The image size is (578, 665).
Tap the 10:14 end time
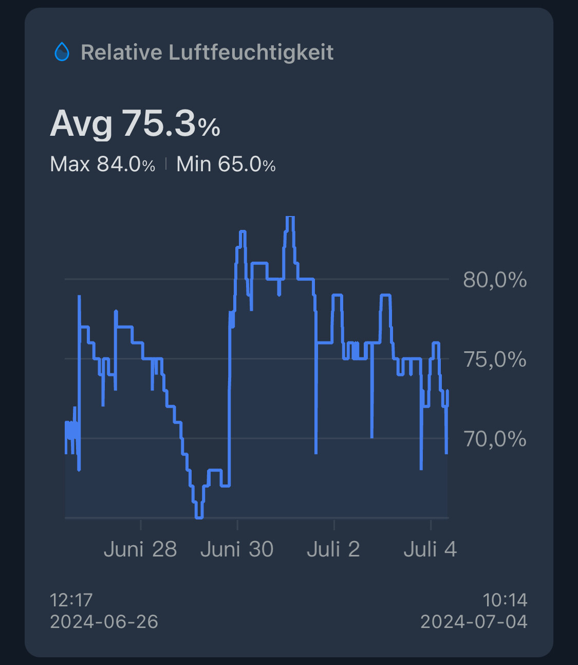(x=505, y=600)
